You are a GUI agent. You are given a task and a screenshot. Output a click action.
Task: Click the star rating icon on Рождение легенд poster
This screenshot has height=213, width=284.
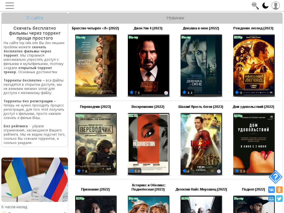237,92
